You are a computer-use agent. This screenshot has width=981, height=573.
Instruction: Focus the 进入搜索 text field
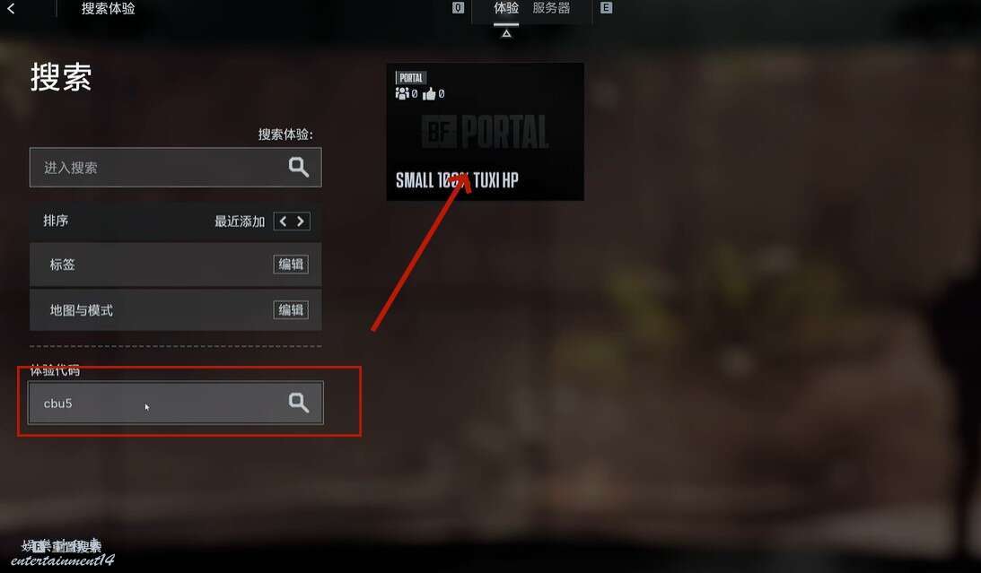click(x=175, y=168)
